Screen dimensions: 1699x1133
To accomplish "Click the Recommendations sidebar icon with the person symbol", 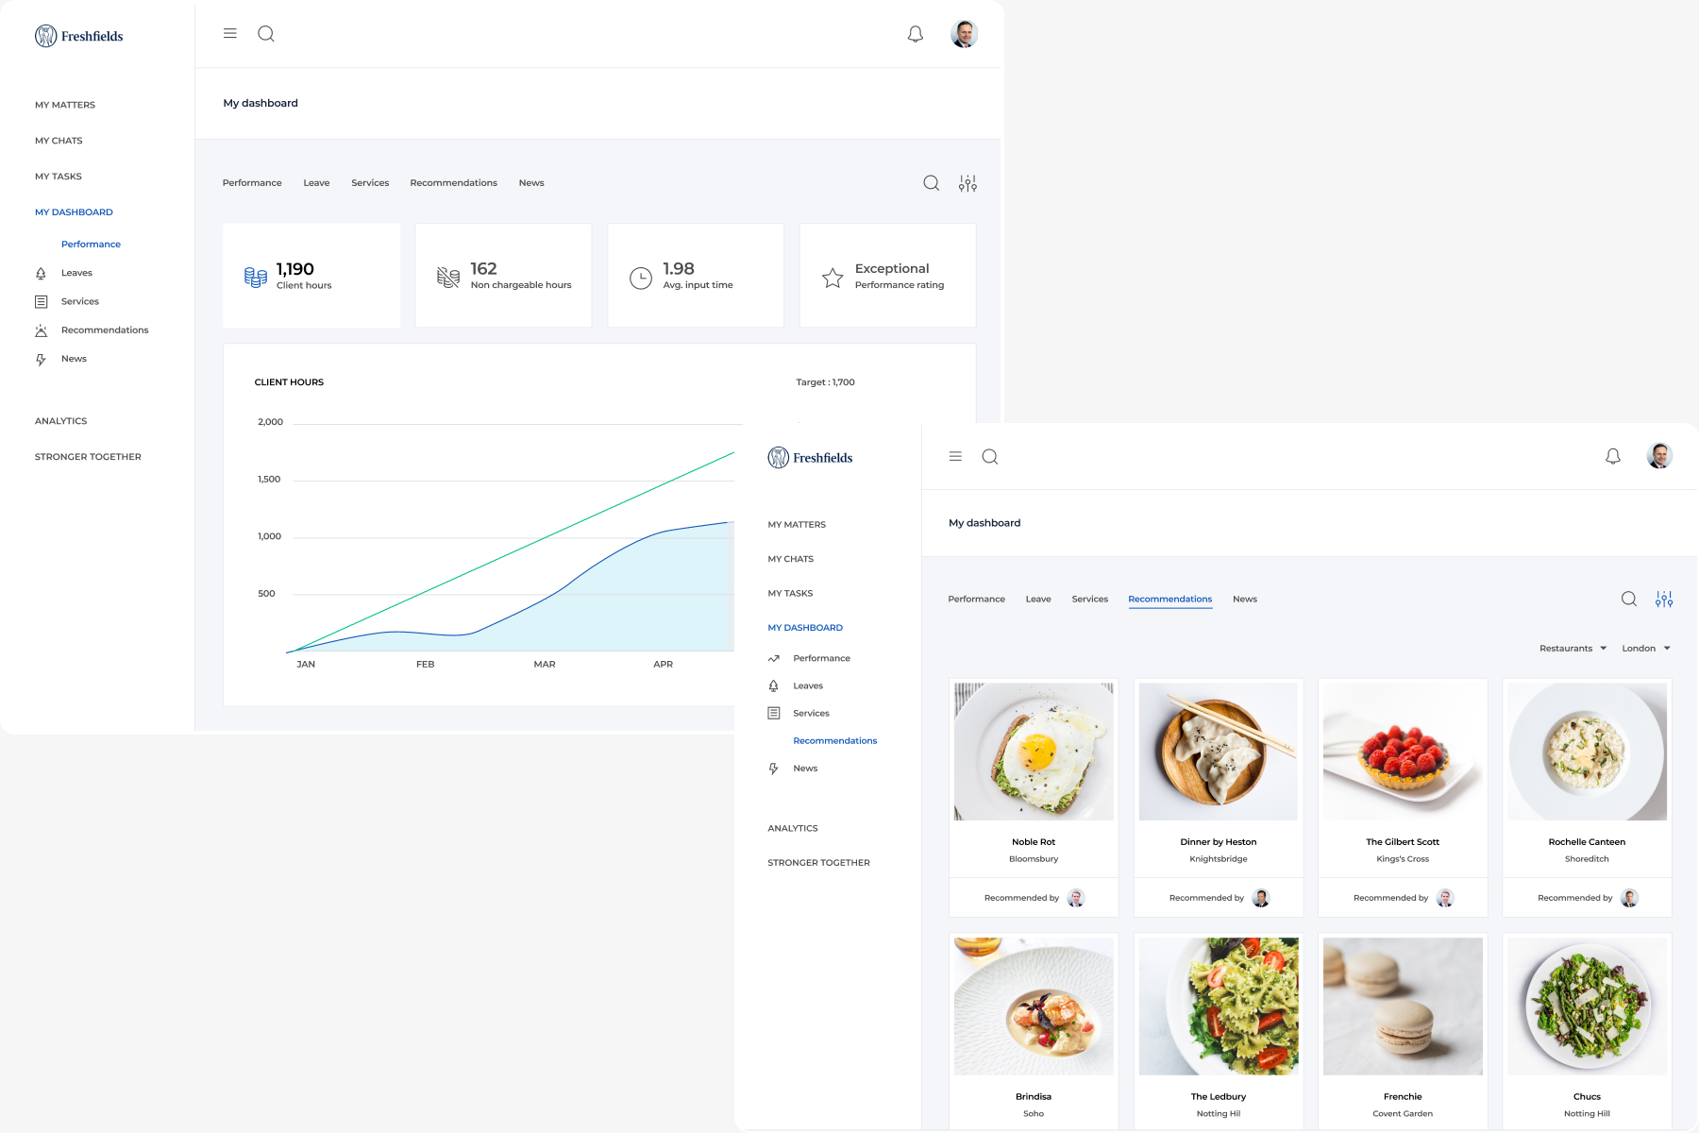I will point(41,330).
